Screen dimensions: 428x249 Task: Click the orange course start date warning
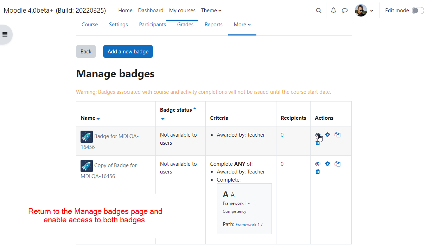(x=204, y=92)
